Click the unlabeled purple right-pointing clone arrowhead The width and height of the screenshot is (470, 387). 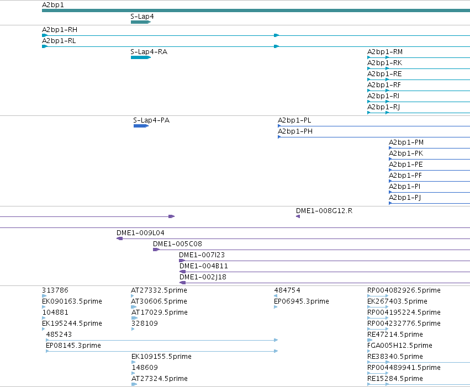point(171,216)
